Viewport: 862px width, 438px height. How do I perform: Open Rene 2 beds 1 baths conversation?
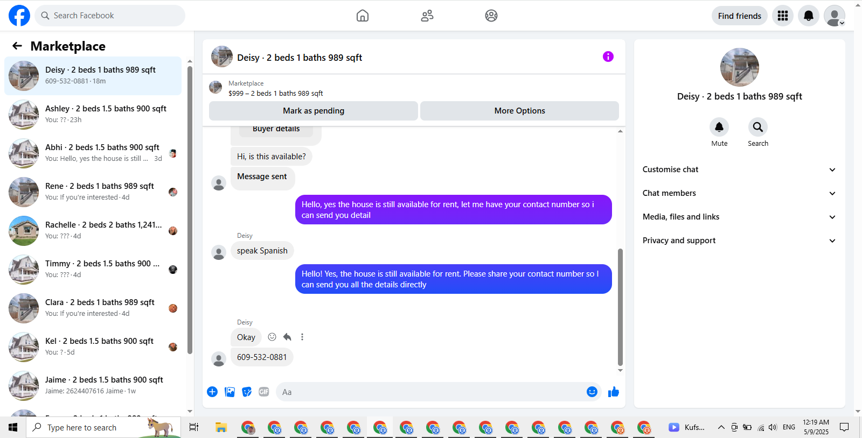click(x=93, y=192)
